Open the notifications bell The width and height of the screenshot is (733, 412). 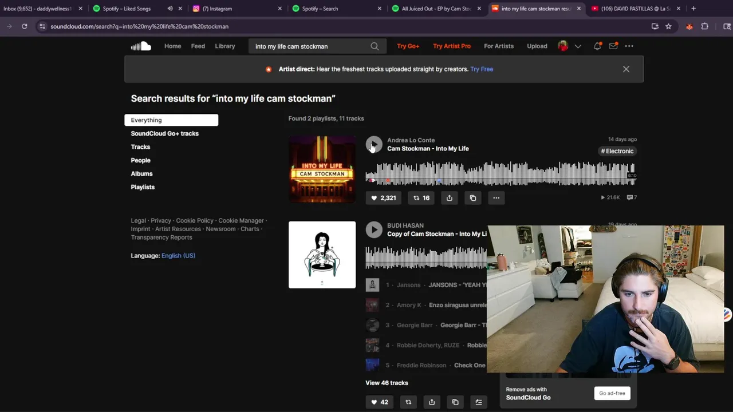(x=597, y=46)
